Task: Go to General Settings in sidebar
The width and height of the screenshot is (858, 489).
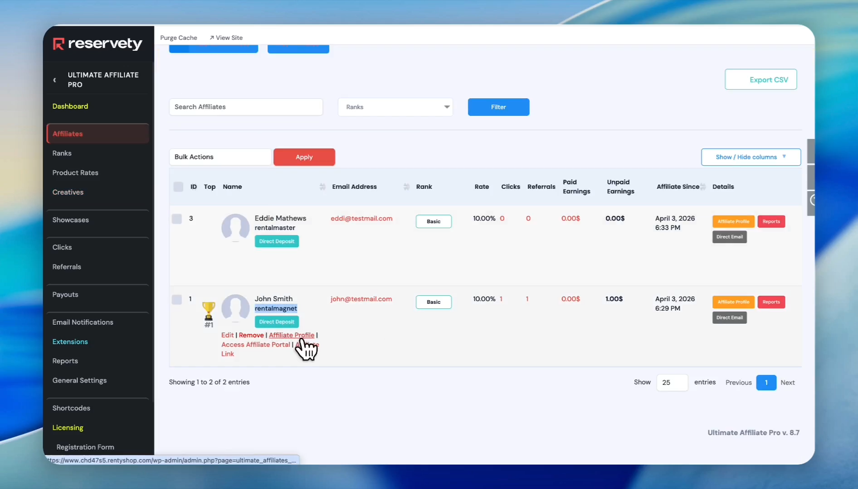Action: tap(79, 380)
